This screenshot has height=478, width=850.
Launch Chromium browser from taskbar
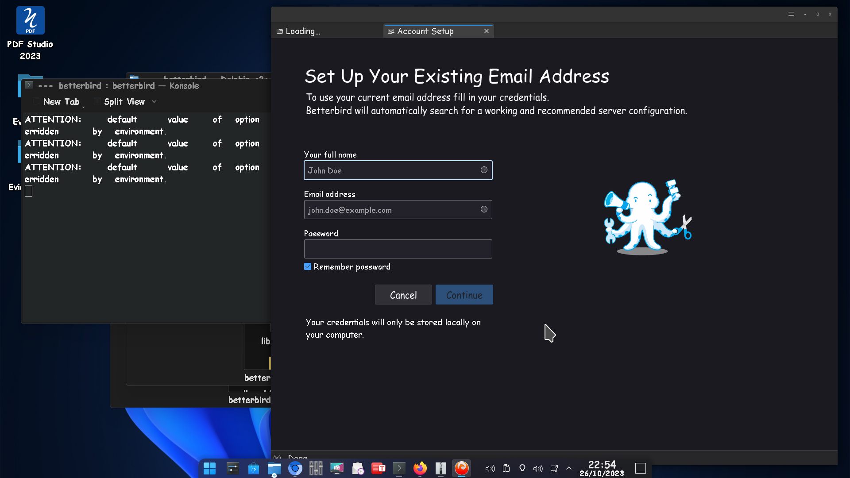tap(295, 468)
